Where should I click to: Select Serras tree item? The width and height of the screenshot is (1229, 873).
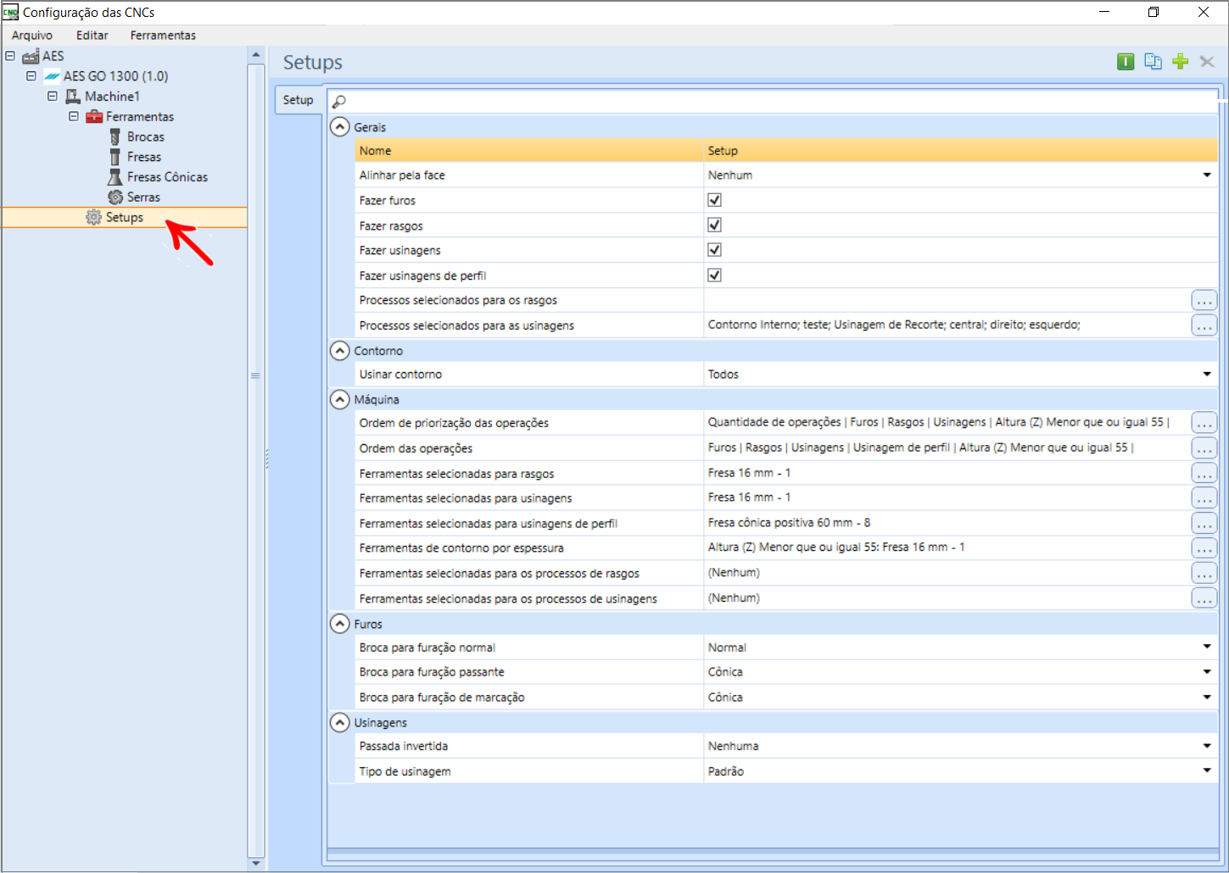[x=143, y=197]
